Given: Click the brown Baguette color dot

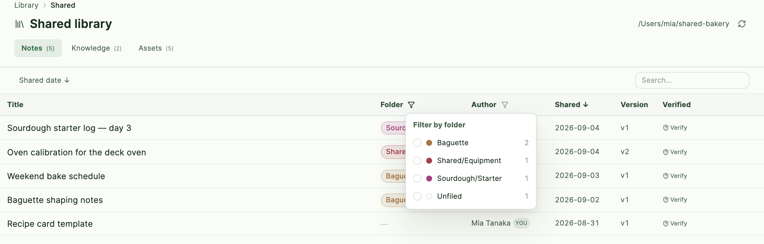Looking at the screenshot, I should click(x=429, y=143).
